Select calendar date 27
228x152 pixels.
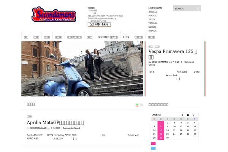[x=195, y=134]
